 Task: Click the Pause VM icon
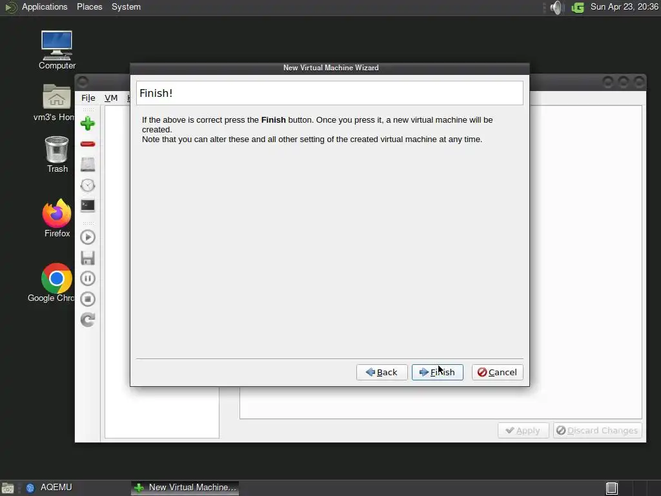tap(88, 278)
